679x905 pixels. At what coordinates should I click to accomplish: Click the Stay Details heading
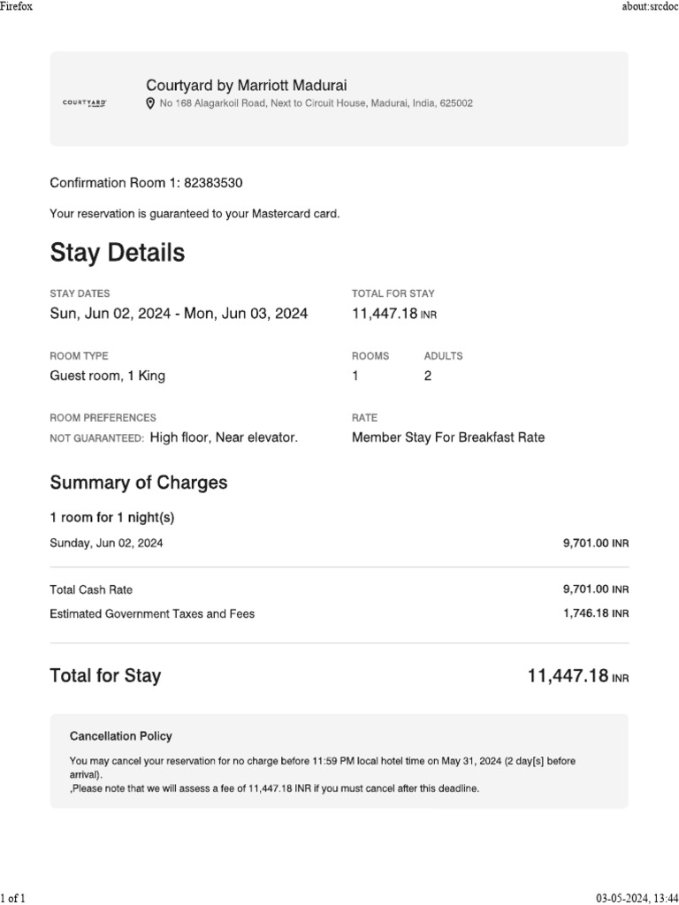(x=118, y=253)
